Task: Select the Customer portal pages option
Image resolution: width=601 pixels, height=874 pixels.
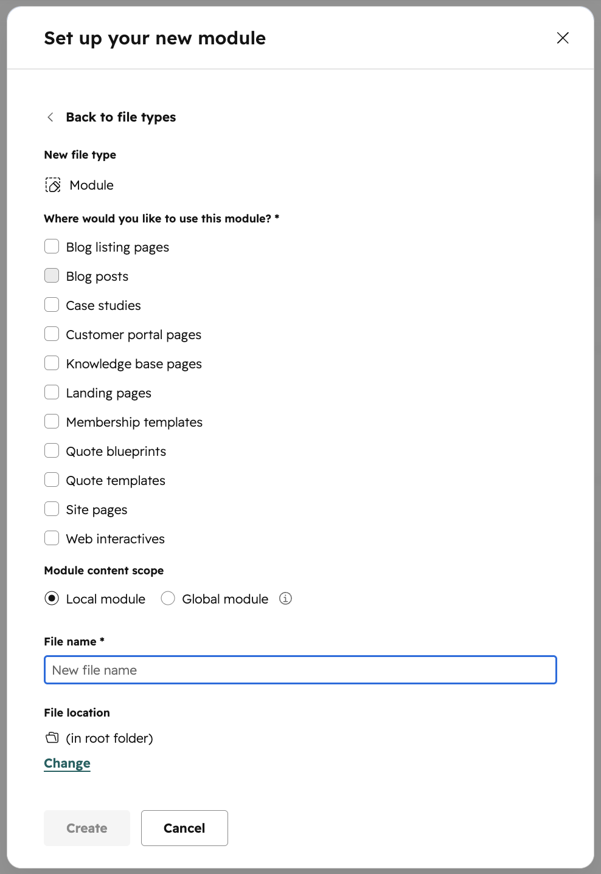Action: point(52,334)
